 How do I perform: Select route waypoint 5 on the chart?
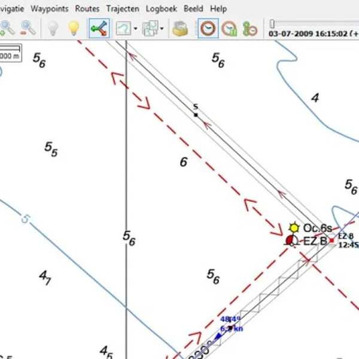coord(195,114)
